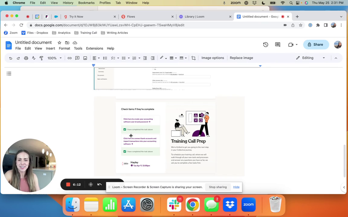Click the Loom restart recording icon
The height and width of the screenshot is (217, 348).
(99, 184)
